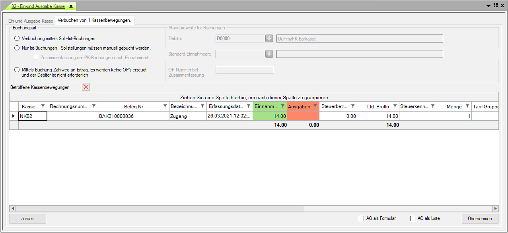Close the 92 - Ein-und Ausgabe Kasse tab
This screenshot has height=233, width=508.
71,6
